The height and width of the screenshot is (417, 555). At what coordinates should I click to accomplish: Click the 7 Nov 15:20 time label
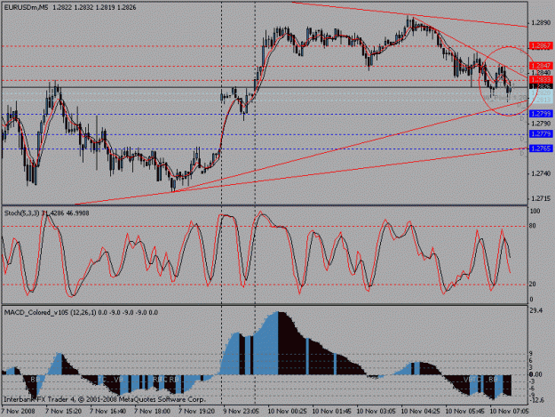(x=63, y=412)
